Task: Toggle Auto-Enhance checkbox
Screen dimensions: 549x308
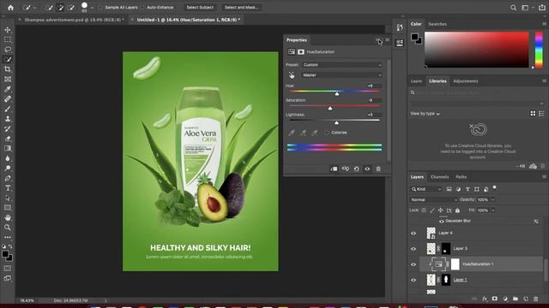Action: pyautogui.click(x=142, y=8)
